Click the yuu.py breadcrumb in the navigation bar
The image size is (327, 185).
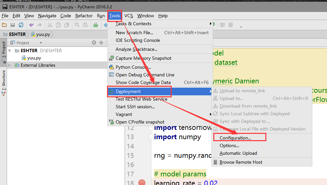point(41,34)
